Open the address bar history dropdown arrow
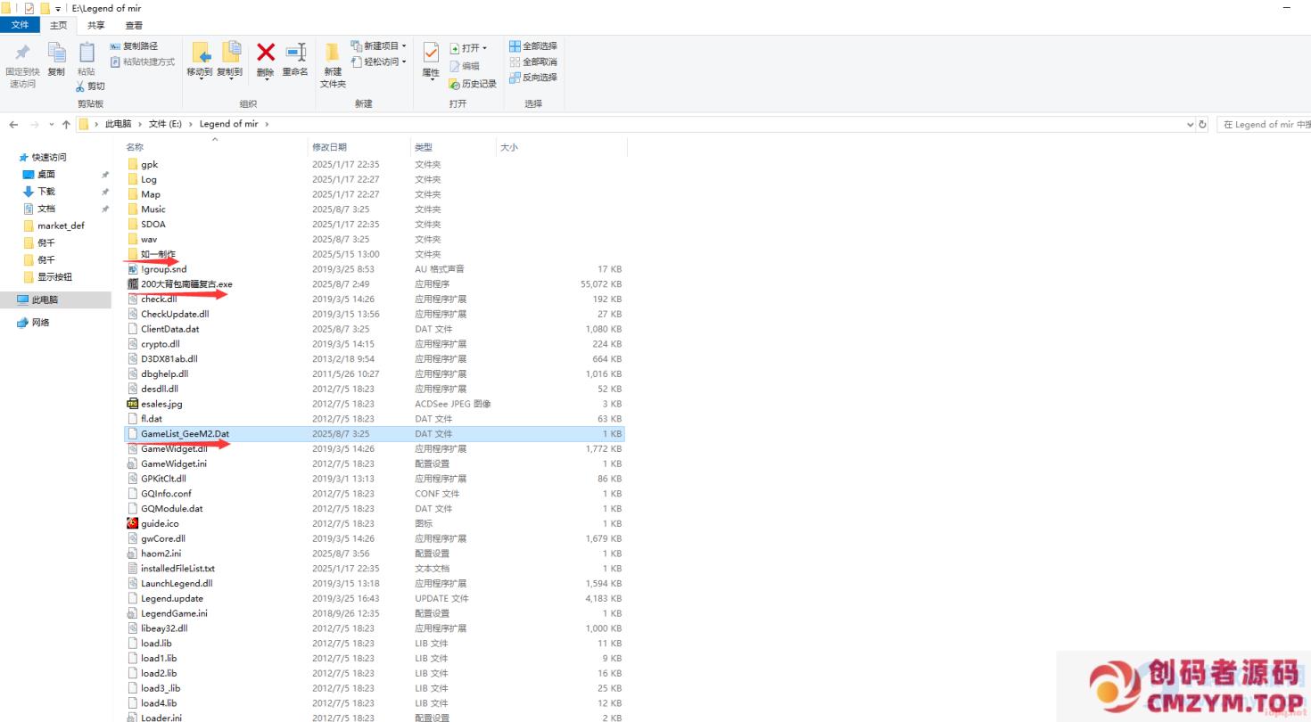Screen dimensions: 1311x722 (1190, 125)
